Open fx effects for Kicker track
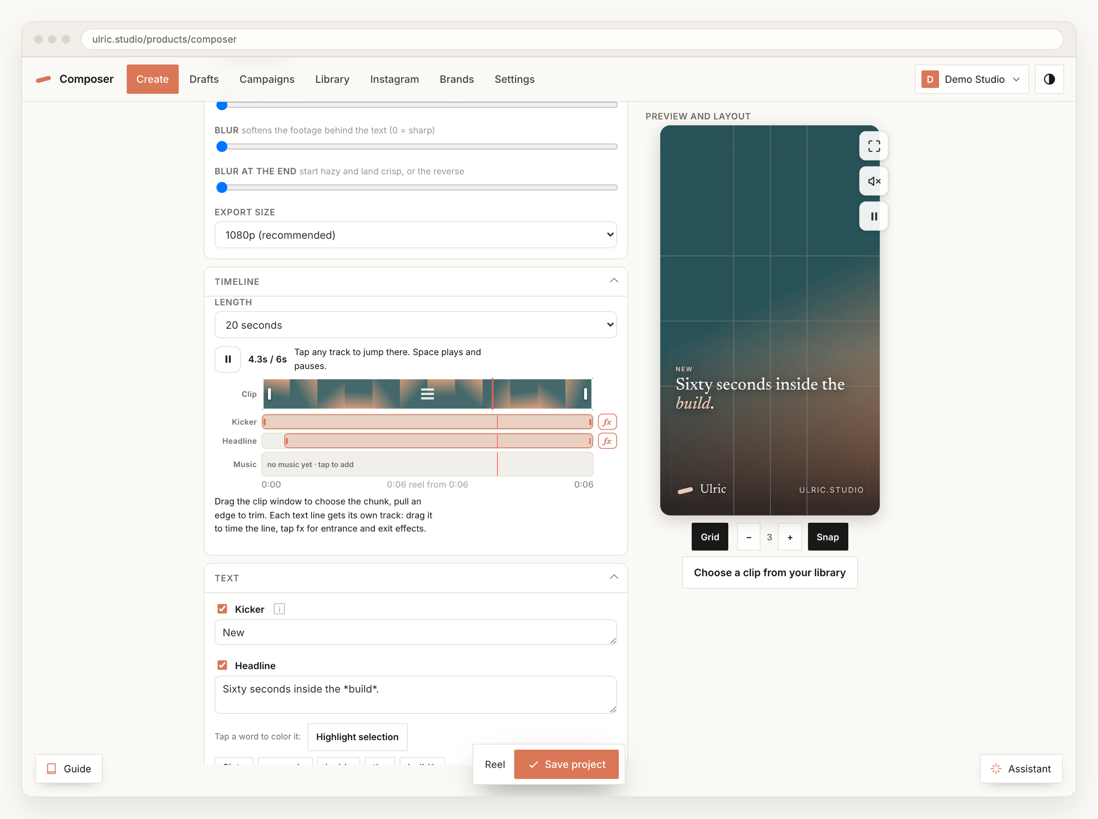 tap(607, 421)
